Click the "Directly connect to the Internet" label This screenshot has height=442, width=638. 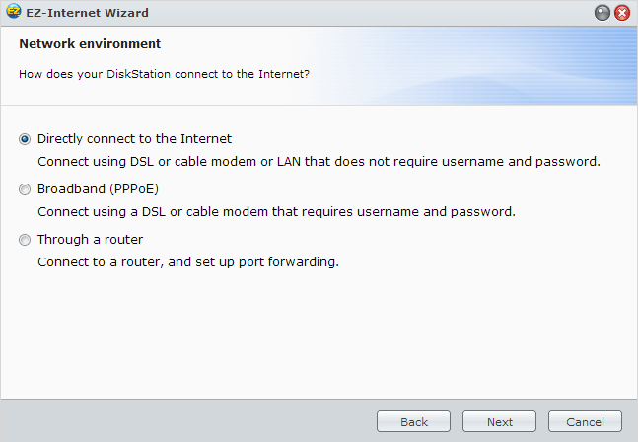point(134,139)
